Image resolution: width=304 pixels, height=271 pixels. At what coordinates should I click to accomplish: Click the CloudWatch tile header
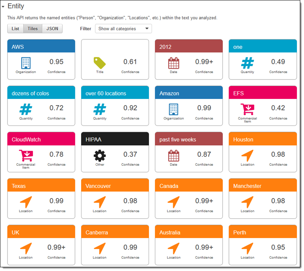point(41,139)
